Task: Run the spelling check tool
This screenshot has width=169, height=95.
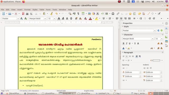Action: 74,13
